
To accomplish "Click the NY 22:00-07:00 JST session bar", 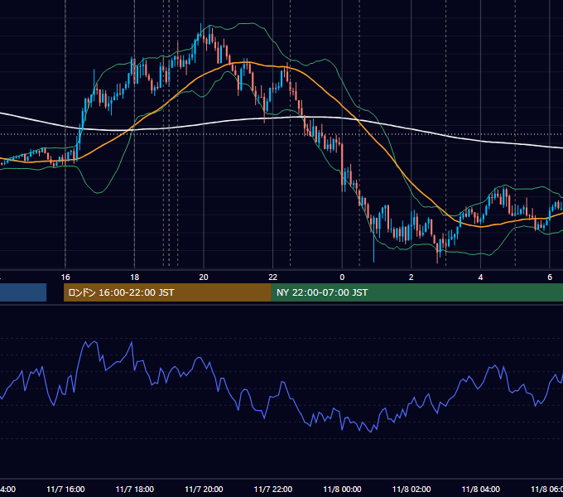I will coord(416,292).
